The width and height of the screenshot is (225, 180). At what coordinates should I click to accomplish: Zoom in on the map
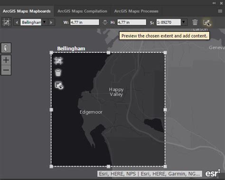6,60
